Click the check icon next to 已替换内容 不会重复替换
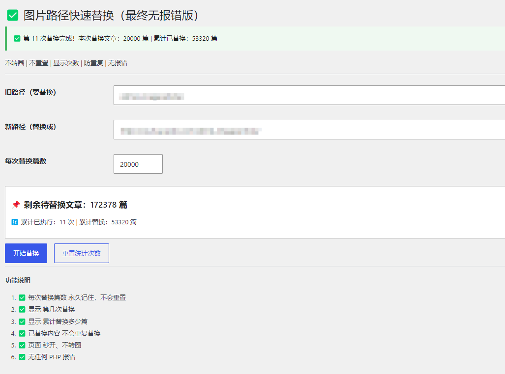Viewport: 505px width, 374px height. click(x=22, y=333)
